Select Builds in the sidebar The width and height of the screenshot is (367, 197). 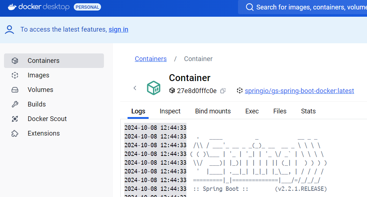click(54, 104)
